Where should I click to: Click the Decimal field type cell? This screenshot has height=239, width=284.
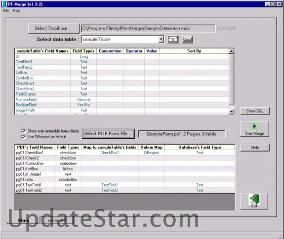point(83,99)
